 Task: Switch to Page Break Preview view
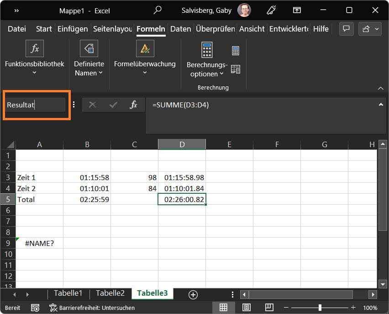tap(269, 308)
